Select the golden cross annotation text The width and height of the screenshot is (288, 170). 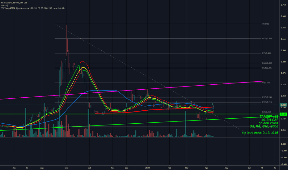[x=268, y=123]
